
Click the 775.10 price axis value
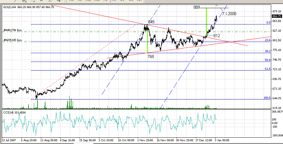click(277, 50)
